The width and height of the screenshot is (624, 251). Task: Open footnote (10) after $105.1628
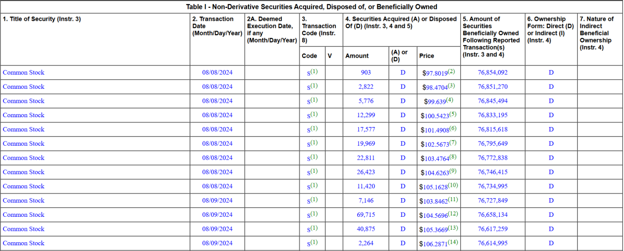coord(453,185)
